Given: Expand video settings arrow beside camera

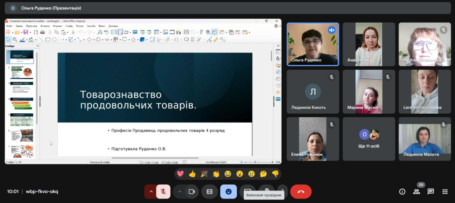Looking at the screenshot, I should pyautogui.click(x=180, y=191).
